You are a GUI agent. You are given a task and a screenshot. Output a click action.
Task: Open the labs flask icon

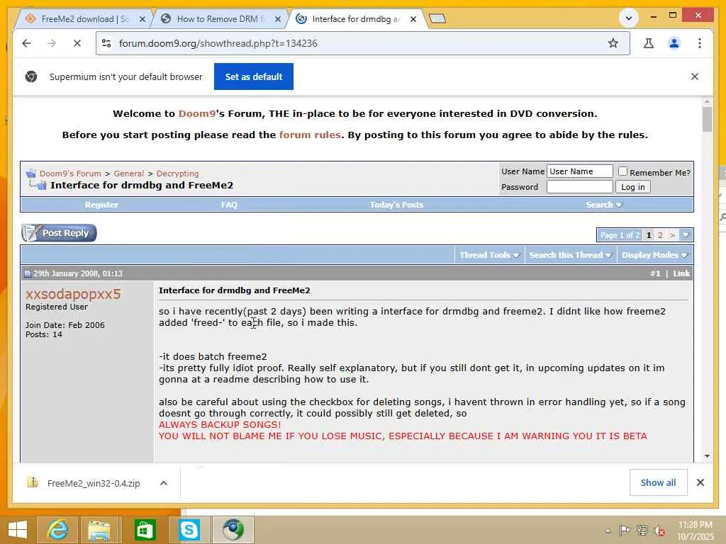click(649, 43)
